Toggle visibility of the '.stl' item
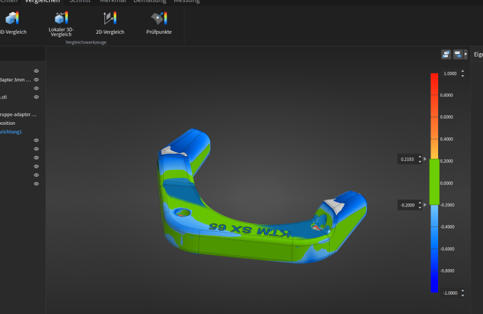The width and height of the screenshot is (483, 314). click(37, 97)
